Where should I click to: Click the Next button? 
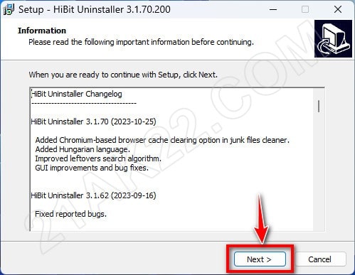(x=260, y=259)
